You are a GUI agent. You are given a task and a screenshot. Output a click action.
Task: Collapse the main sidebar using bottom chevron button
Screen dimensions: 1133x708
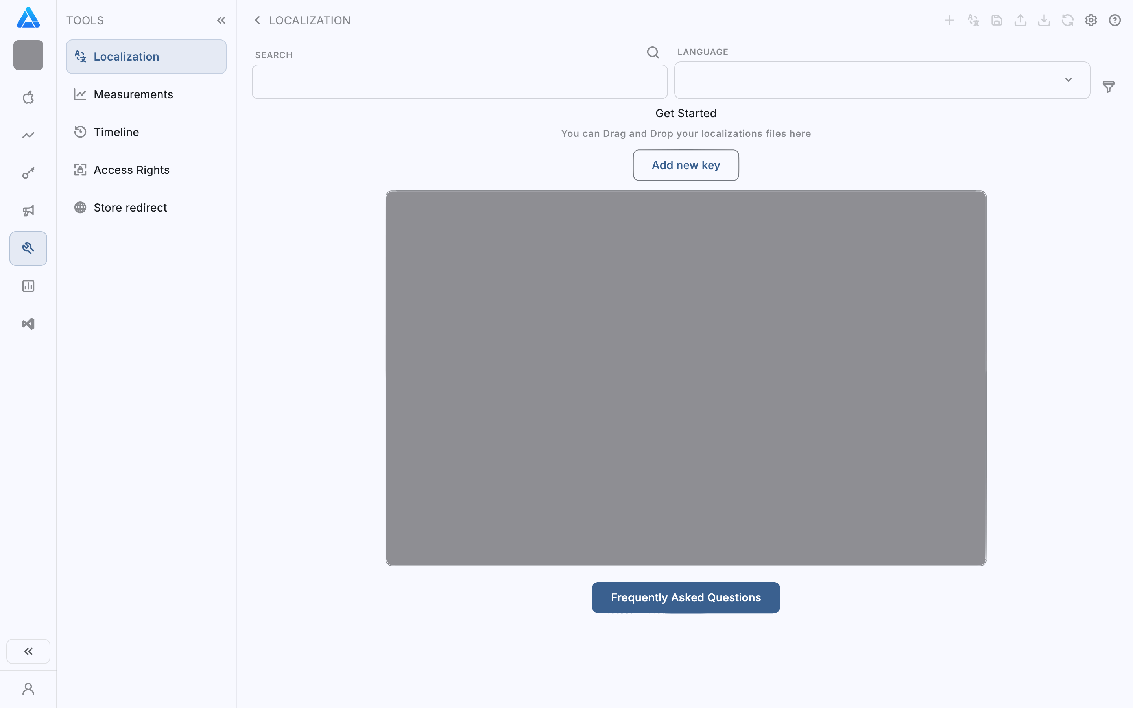point(28,651)
